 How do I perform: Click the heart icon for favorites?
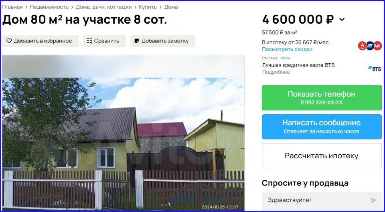(x=9, y=41)
